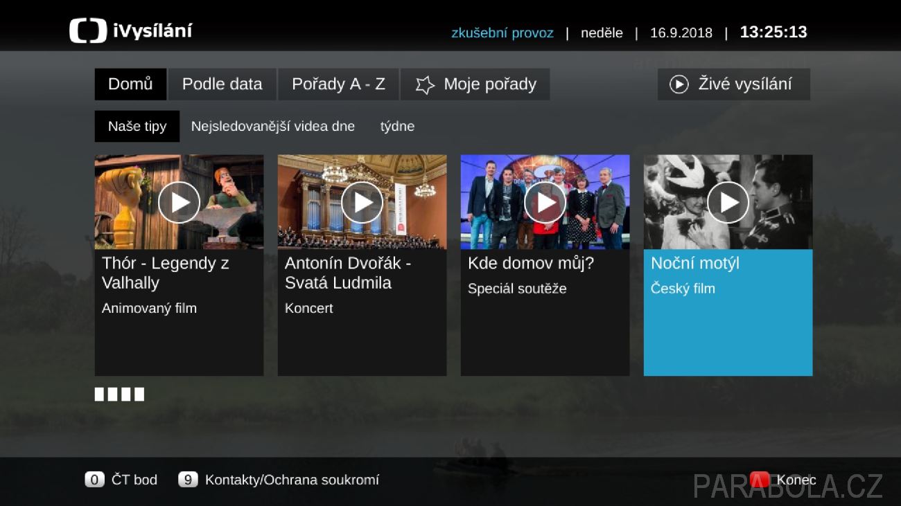Click the iVysílání logo
The image size is (901, 506).
131,31
